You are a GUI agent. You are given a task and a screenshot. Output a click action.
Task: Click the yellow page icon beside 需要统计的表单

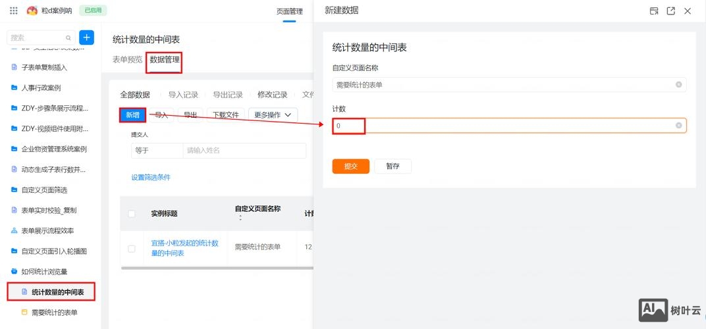pyautogui.click(x=25, y=313)
